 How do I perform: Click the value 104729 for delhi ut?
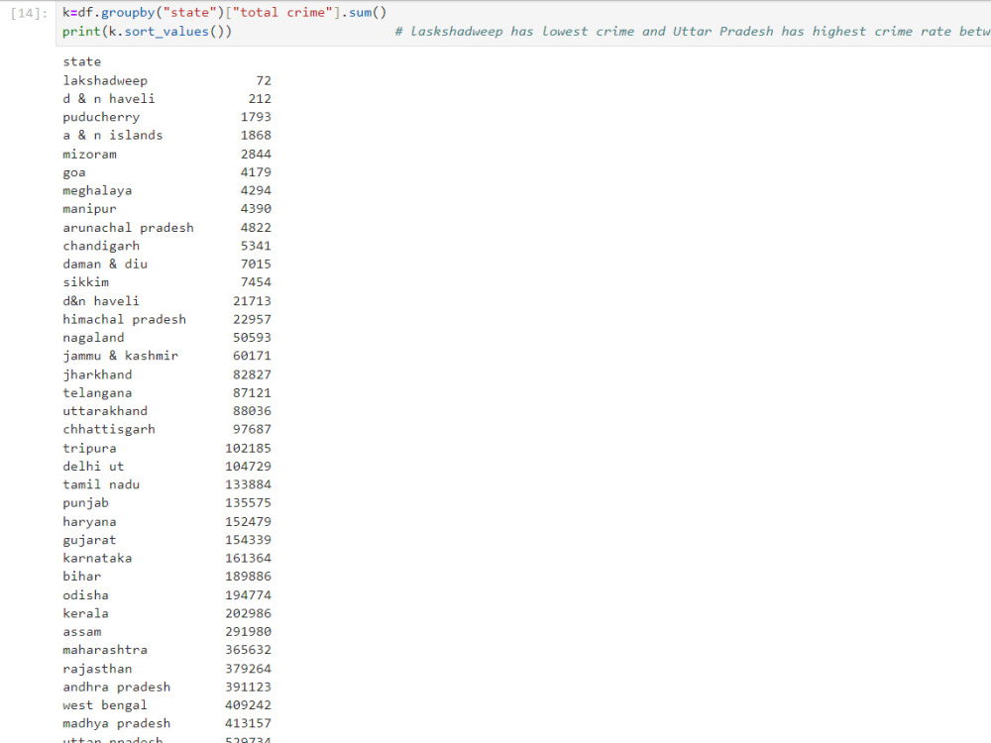pos(249,467)
